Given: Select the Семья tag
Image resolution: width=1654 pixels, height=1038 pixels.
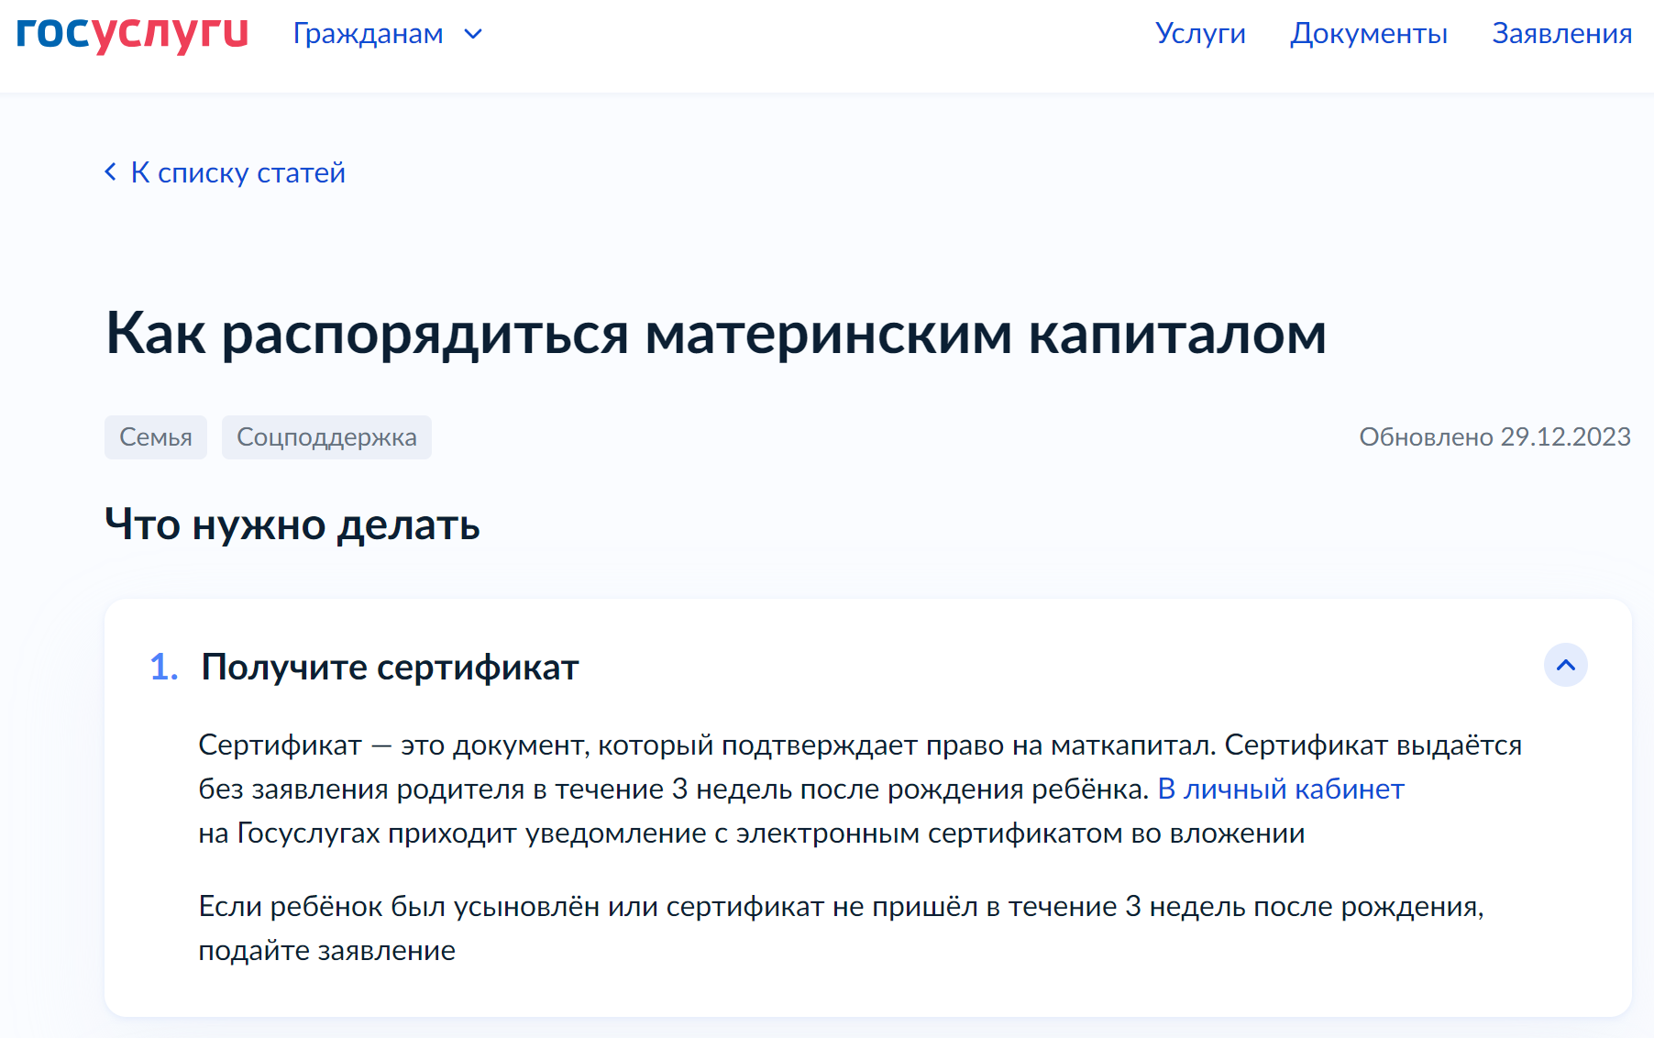Looking at the screenshot, I should click(x=156, y=437).
